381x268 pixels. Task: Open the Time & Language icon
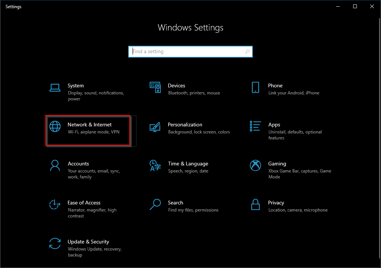pos(155,166)
